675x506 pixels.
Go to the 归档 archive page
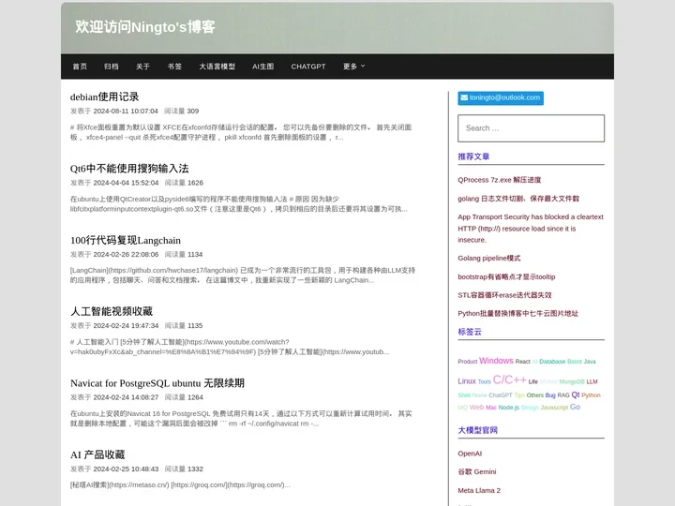point(111,67)
